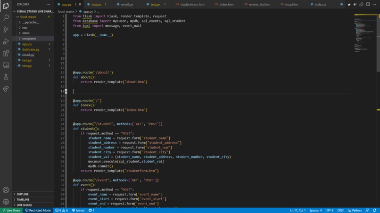Switch to the studentform.htm tab
Image resolution: width=380 pixels, height=213 pixels.
coord(192,4)
